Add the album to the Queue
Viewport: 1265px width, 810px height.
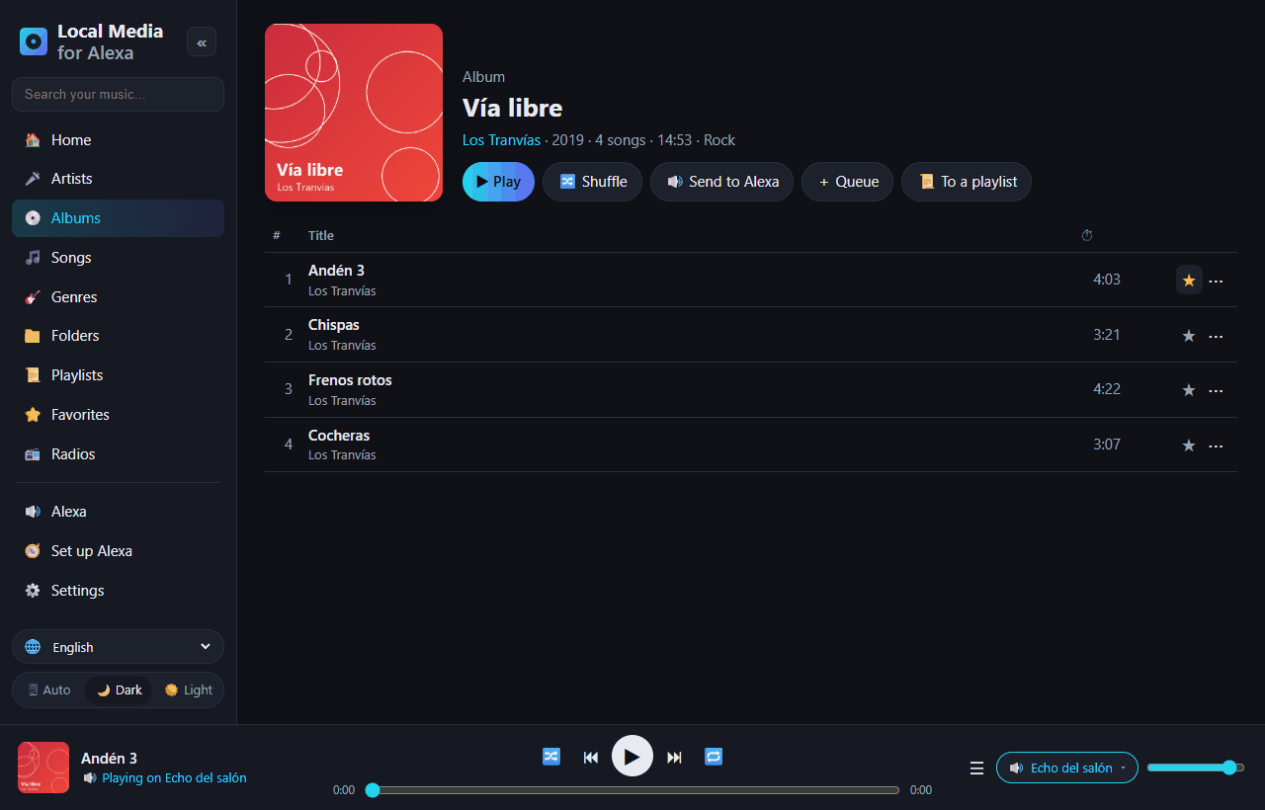(848, 182)
